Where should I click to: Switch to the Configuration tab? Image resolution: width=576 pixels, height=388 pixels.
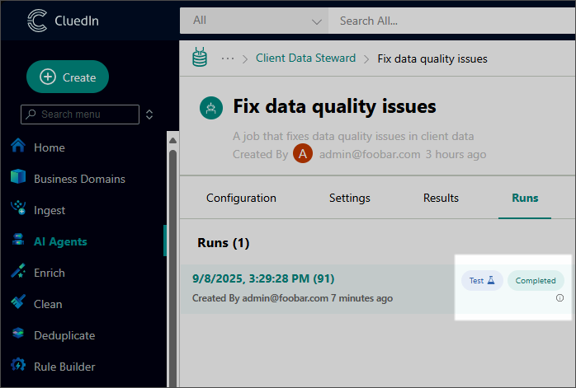pos(241,198)
